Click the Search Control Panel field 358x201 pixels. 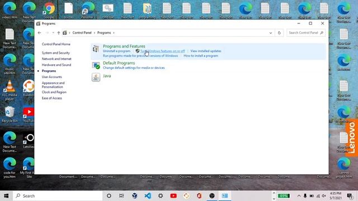coord(305,33)
